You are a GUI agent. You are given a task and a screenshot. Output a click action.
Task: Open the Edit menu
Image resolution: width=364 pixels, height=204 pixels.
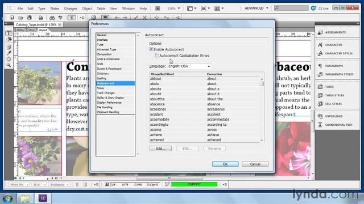coord(30,8)
